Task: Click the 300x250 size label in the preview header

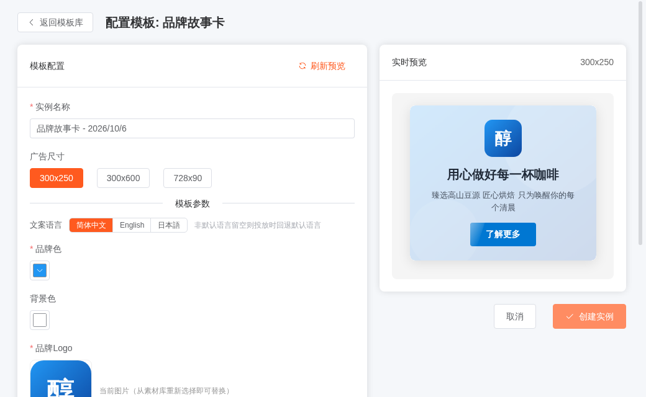Action: coord(596,62)
